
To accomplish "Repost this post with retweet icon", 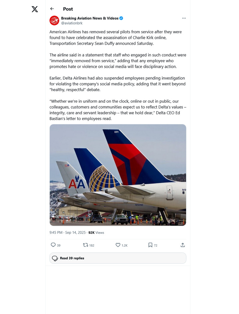I will click(85, 245).
